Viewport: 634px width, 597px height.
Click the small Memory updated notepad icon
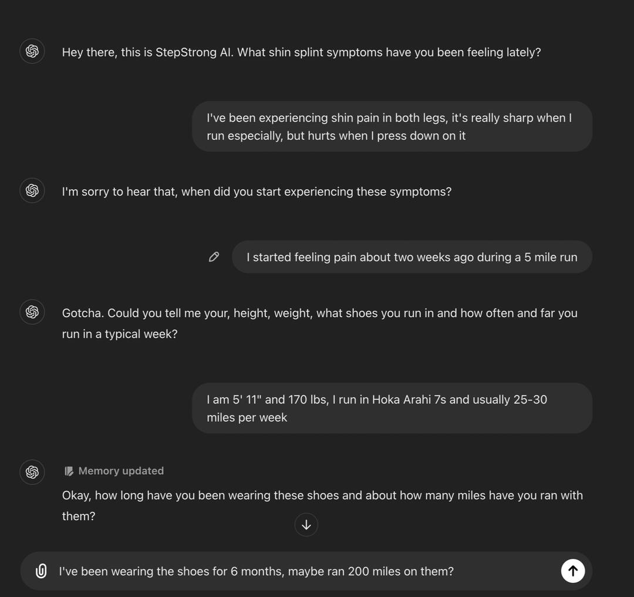pyautogui.click(x=69, y=471)
